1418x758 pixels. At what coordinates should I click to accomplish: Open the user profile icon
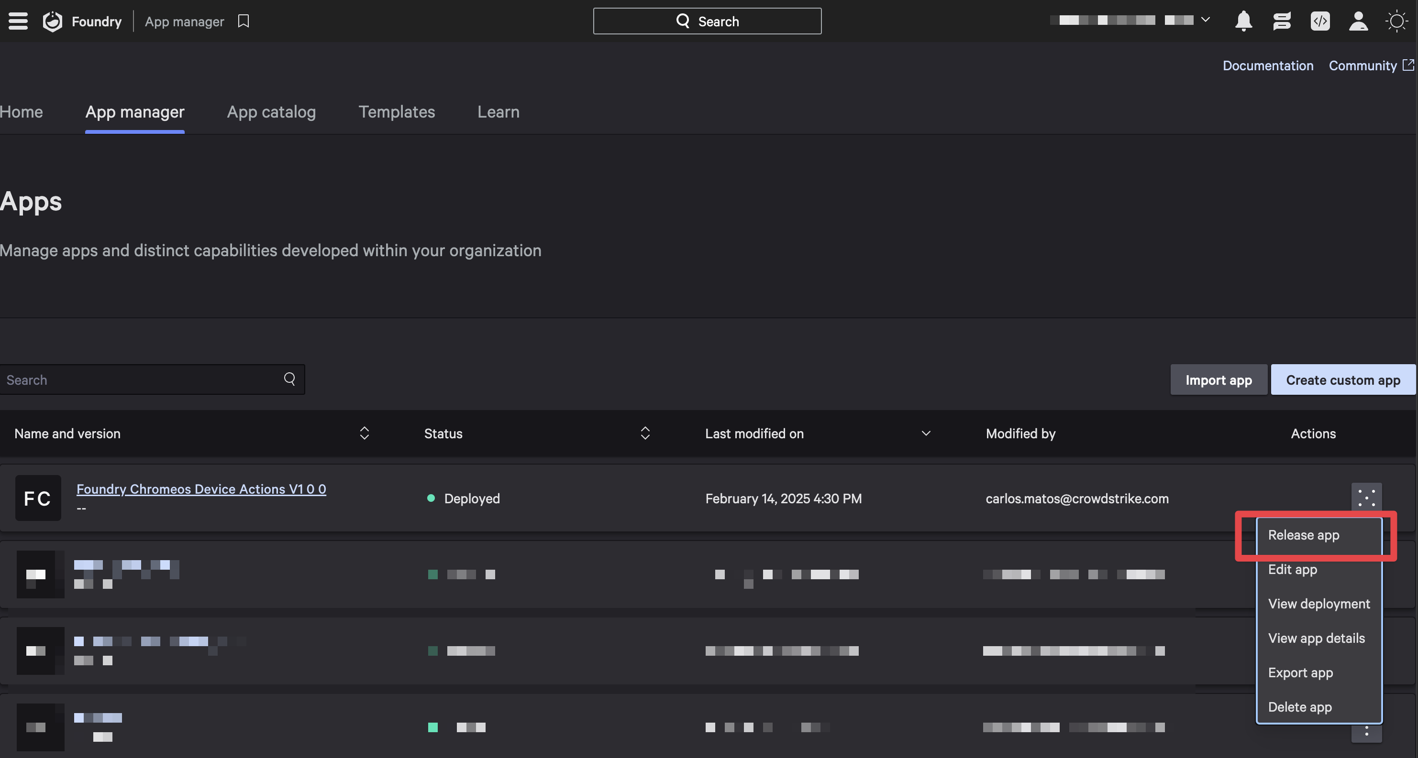pyautogui.click(x=1359, y=21)
